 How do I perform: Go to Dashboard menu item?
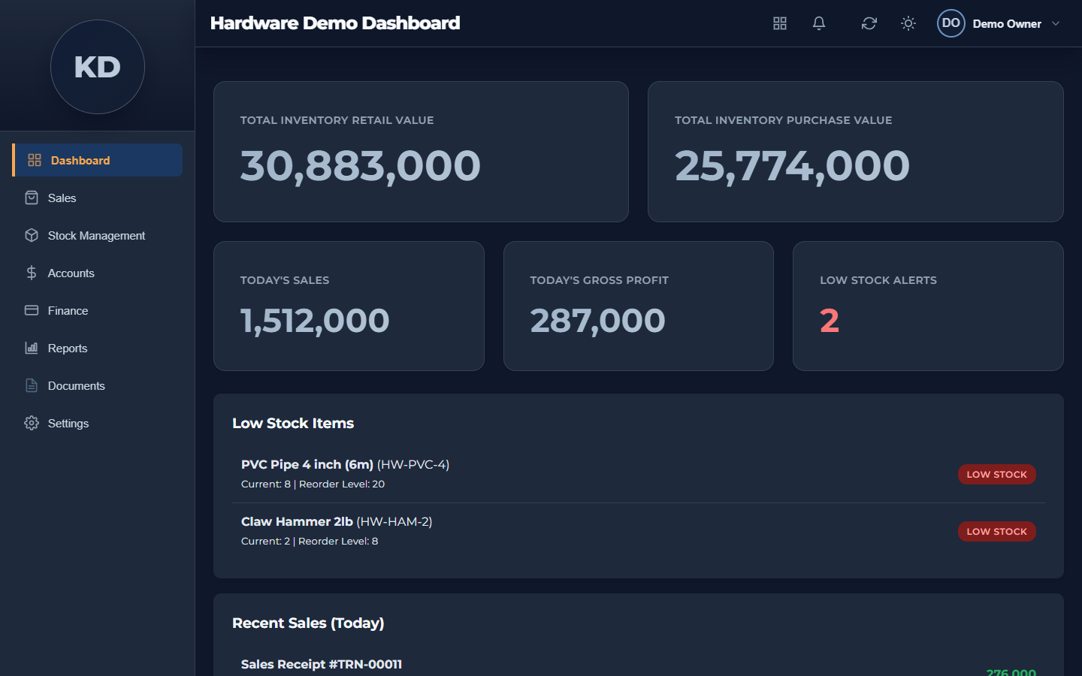click(98, 160)
